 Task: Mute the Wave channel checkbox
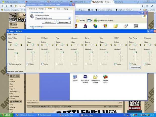28,64
